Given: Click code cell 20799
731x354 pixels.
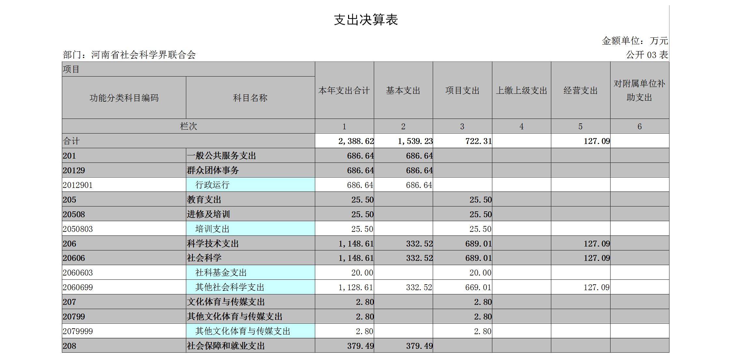Looking at the screenshot, I should coord(124,316).
